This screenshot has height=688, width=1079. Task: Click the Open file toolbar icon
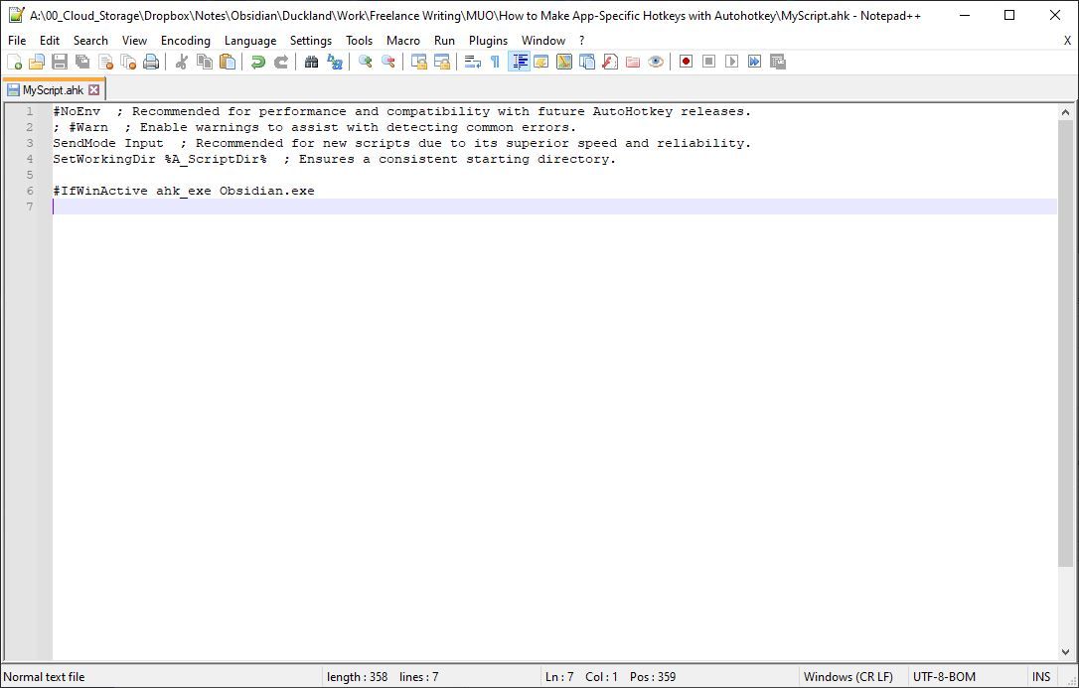pos(37,62)
